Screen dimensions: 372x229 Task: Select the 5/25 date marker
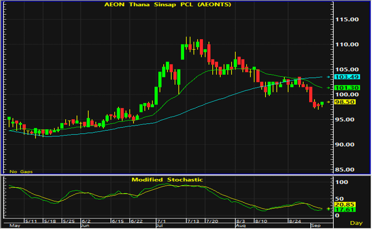point(69,221)
